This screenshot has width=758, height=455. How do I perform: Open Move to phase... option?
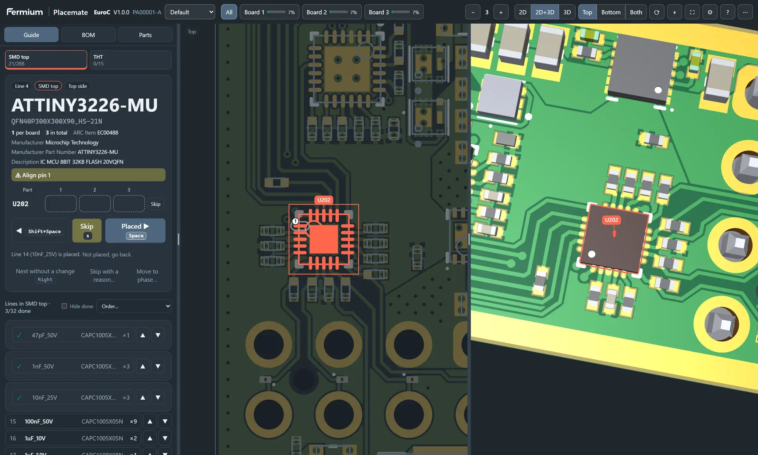pos(147,275)
